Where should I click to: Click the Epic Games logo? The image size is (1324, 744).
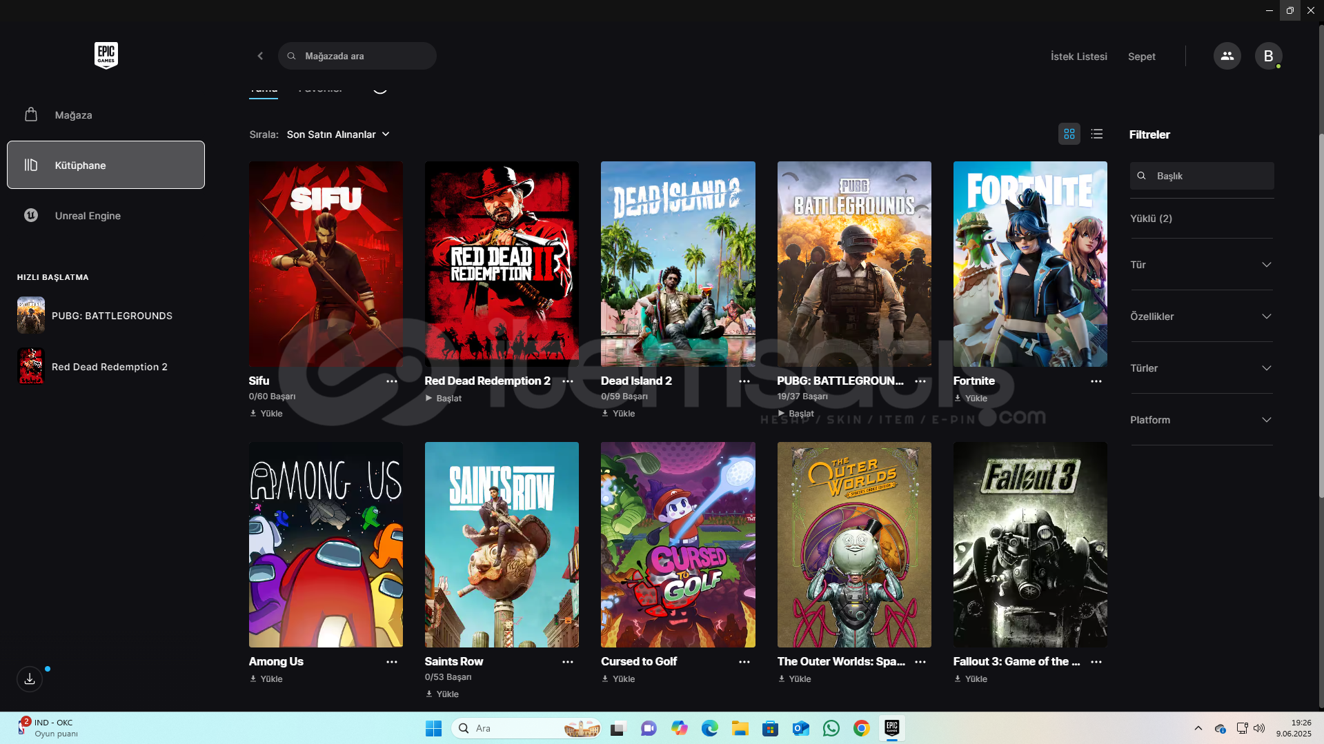(x=106, y=55)
